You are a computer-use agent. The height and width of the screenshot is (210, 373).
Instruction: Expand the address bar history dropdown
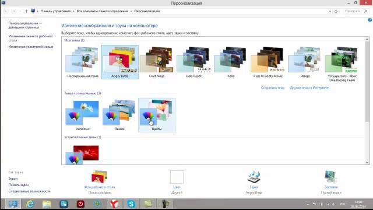click(330, 11)
